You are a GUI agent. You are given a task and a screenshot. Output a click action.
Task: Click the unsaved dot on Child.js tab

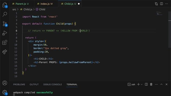tap(79, 4)
